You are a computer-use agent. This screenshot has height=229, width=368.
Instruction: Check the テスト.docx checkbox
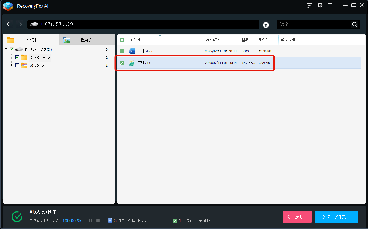coord(122,51)
